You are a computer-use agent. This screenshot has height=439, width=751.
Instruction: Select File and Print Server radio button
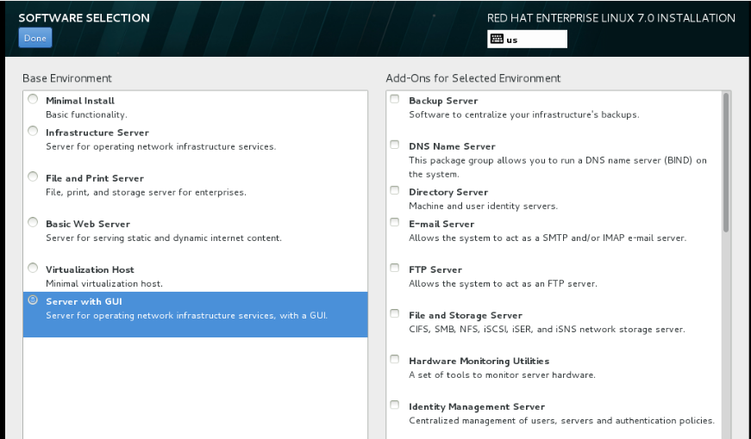(x=33, y=176)
